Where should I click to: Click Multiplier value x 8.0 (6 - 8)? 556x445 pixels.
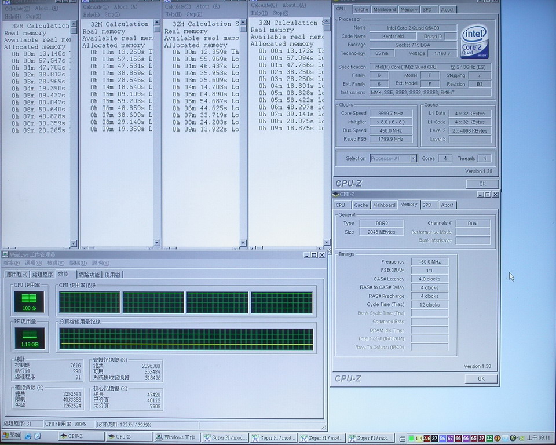[x=391, y=122]
